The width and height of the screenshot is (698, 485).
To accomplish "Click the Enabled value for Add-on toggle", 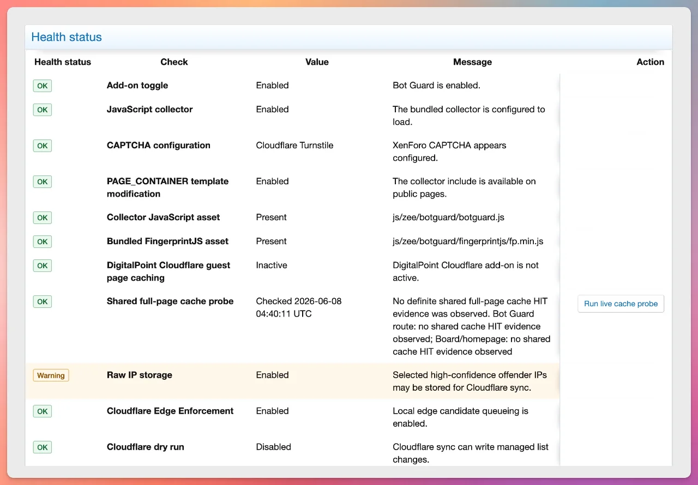I will click(272, 85).
